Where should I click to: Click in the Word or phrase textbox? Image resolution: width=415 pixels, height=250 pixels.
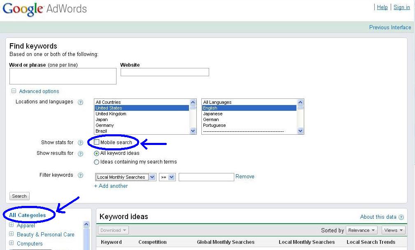63,76
